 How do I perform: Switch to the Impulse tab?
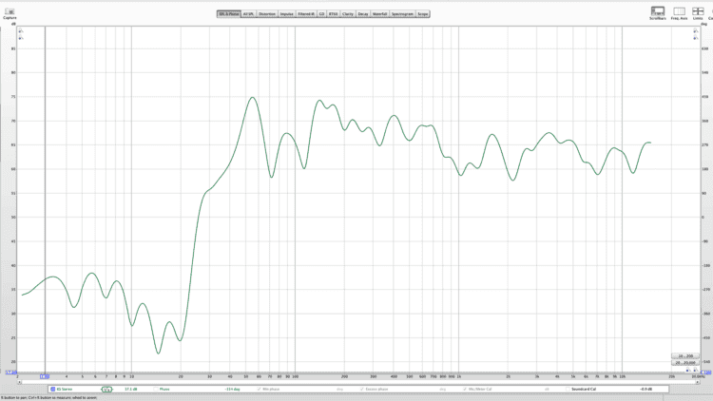click(286, 14)
